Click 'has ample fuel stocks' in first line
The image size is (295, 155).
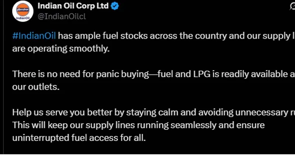pos(103,36)
